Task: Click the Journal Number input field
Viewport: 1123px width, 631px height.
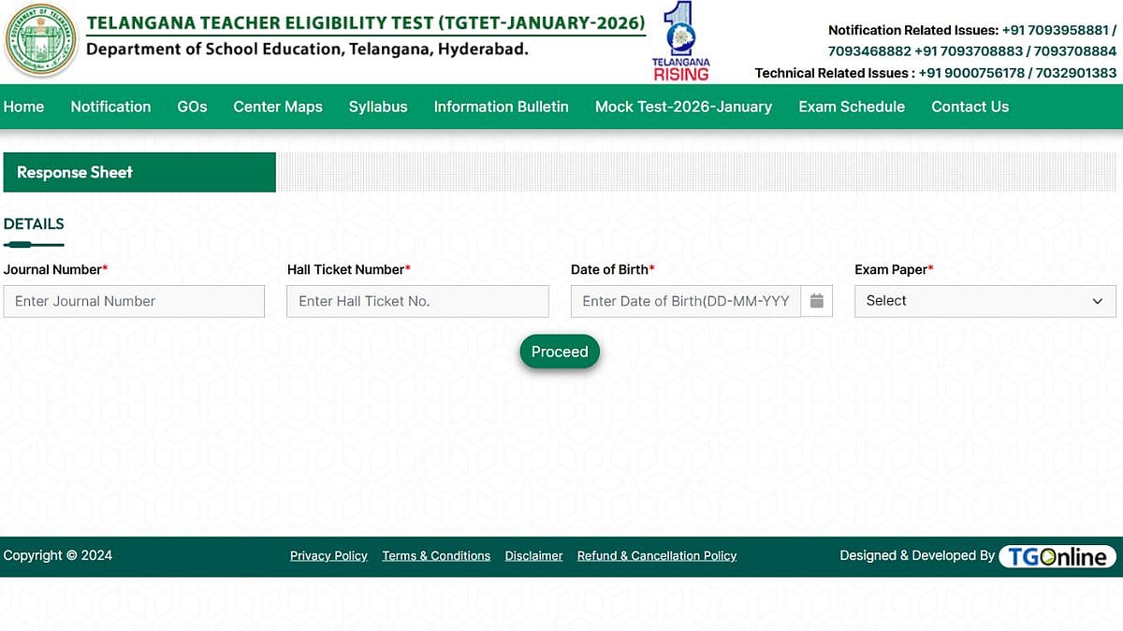Action: point(134,301)
